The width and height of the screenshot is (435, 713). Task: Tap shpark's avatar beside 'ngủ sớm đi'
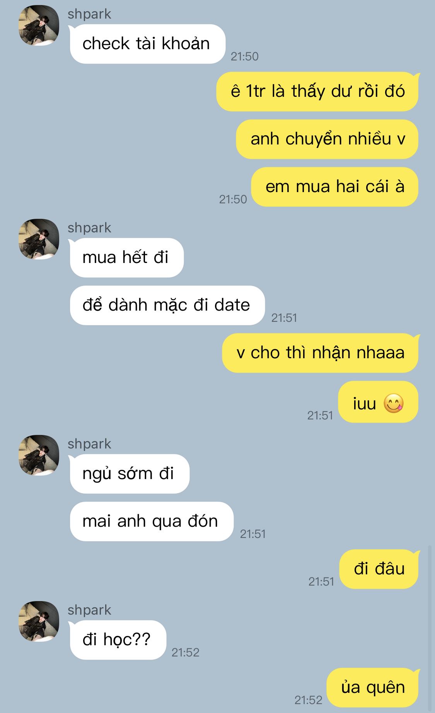click(x=39, y=455)
